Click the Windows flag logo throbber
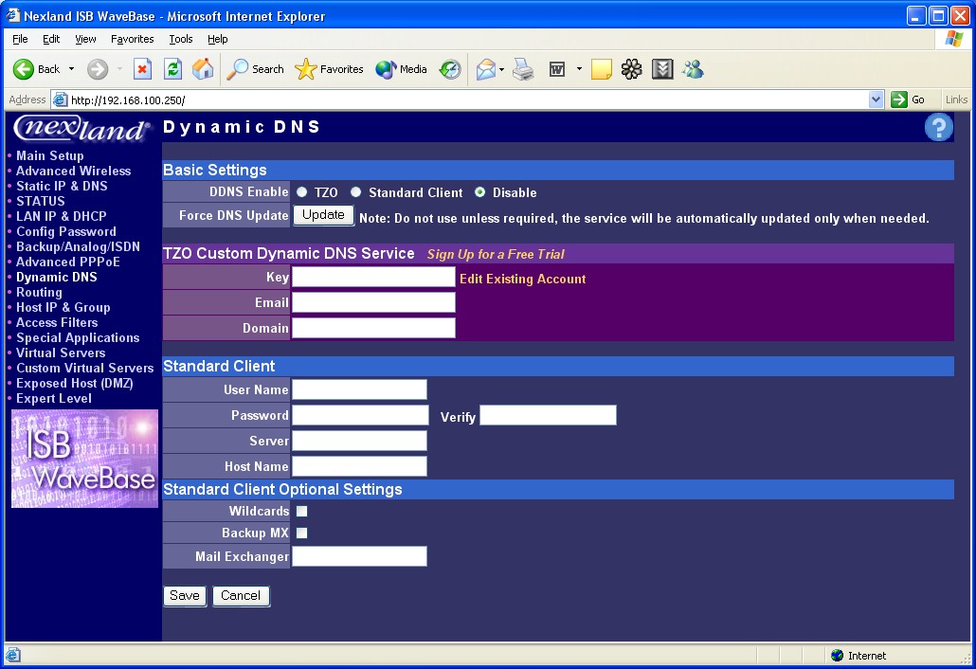The image size is (976, 669). click(x=953, y=39)
